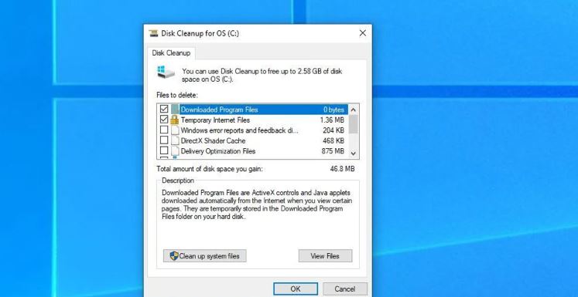Select the DirectX Shader Cache row
Screen dimensions: 578x297
(252, 140)
